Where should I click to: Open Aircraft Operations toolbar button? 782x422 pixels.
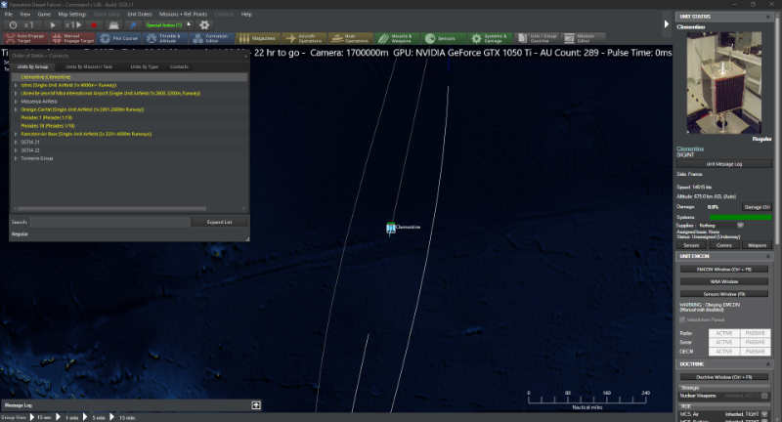(304, 38)
